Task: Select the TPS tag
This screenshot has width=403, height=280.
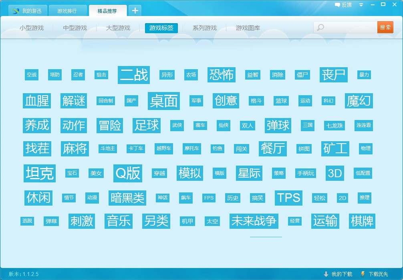Action: (288, 198)
